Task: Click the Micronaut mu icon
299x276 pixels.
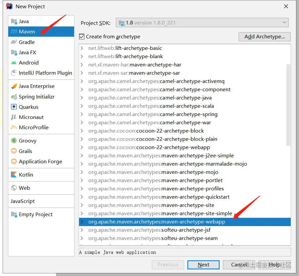Action: click(14, 117)
